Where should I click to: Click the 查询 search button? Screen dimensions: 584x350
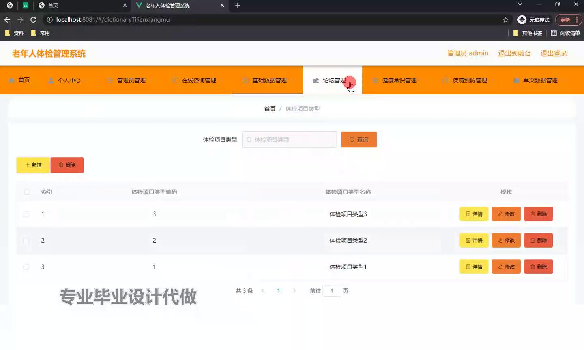pos(359,140)
